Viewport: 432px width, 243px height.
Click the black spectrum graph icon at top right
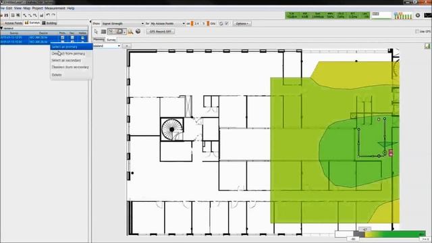[428, 16]
